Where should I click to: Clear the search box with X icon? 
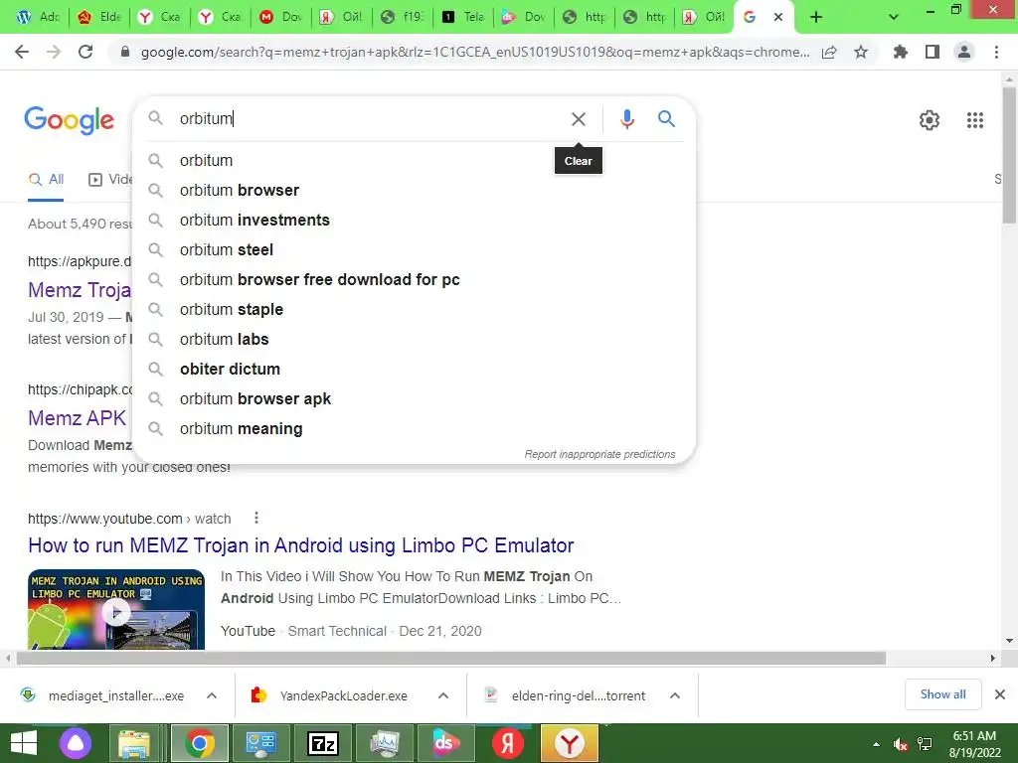coord(578,119)
